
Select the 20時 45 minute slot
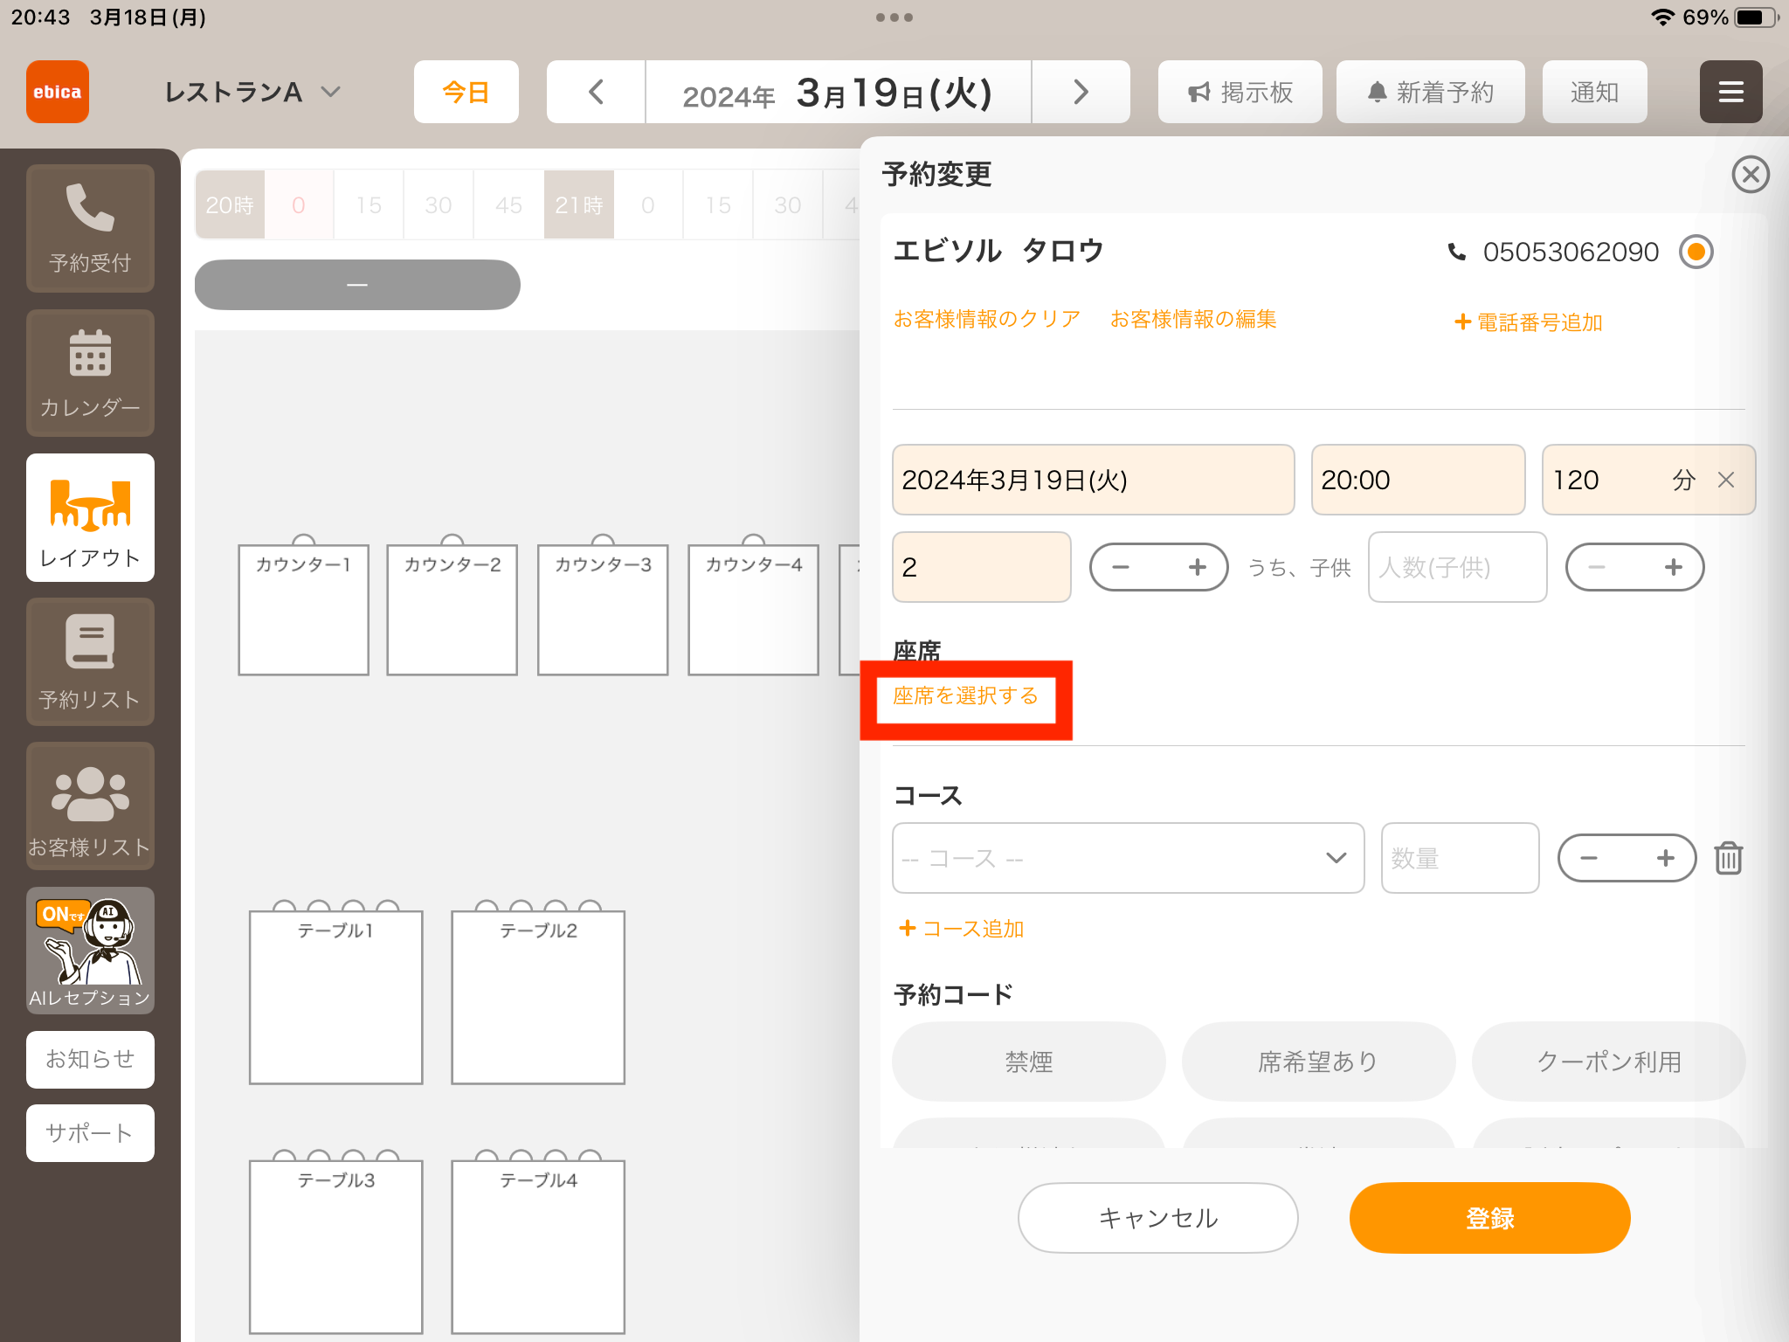508,204
